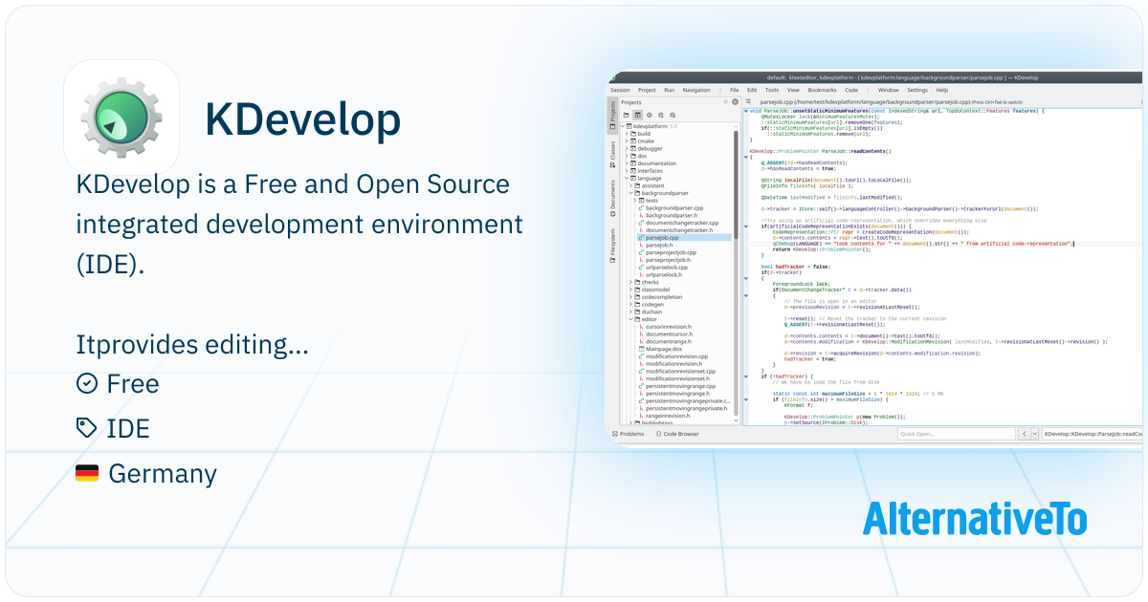
Task: Open the Problems tool view
Action: pyautogui.click(x=629, y=434)
